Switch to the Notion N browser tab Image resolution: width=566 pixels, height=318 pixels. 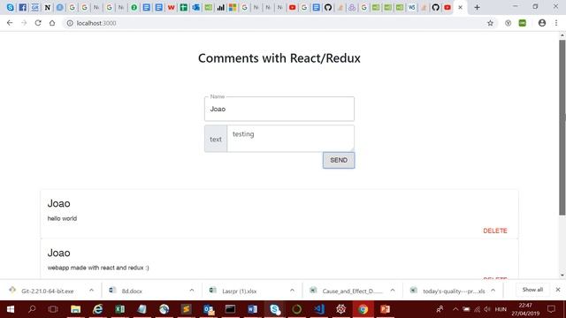[x=47, y=7]
